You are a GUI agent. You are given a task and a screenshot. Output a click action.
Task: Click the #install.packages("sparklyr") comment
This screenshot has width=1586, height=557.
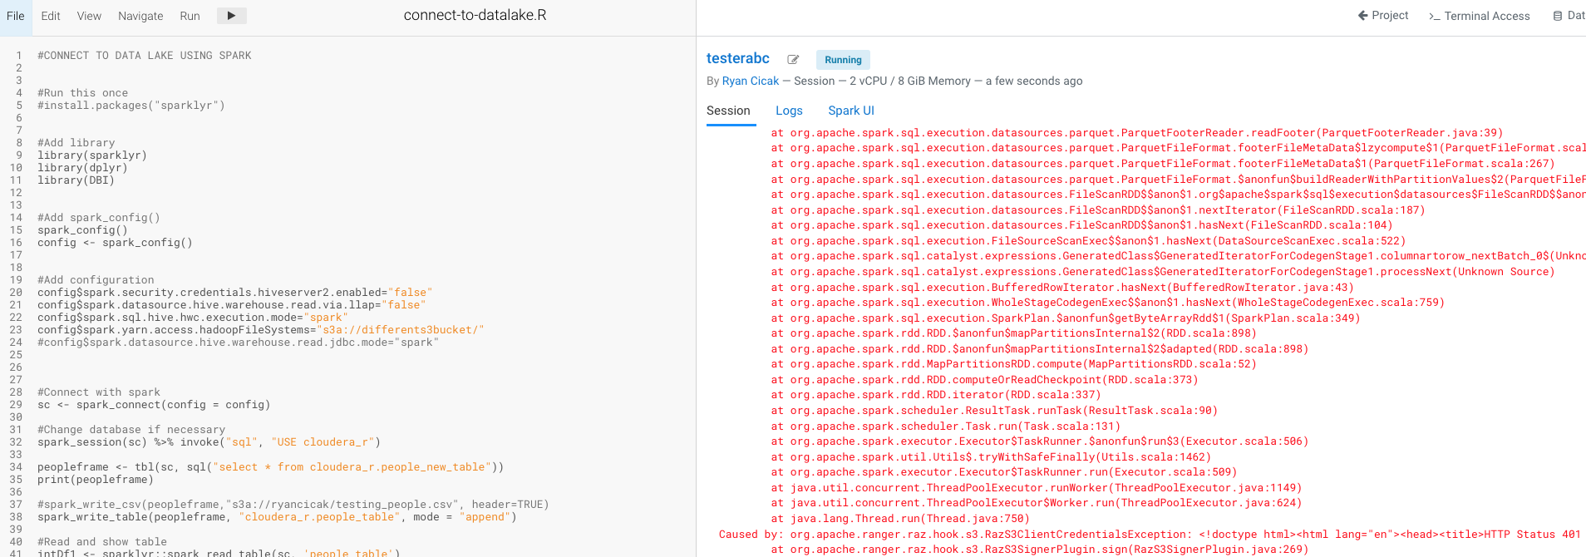131,106
